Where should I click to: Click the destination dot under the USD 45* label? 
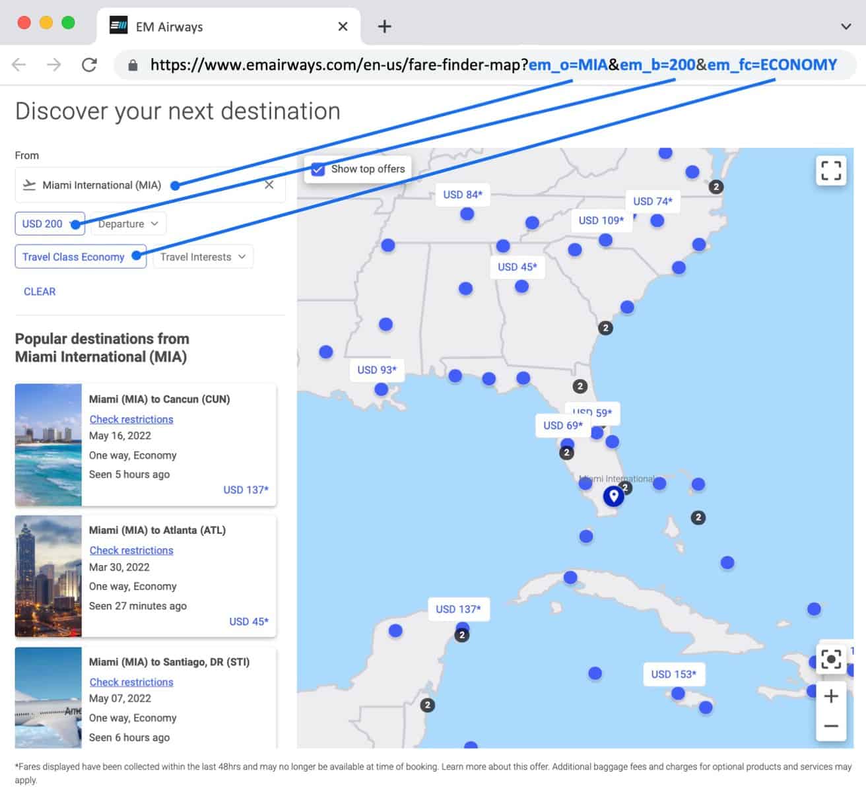point(521,286)
